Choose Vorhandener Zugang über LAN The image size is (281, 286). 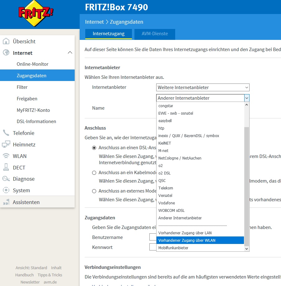200,233
